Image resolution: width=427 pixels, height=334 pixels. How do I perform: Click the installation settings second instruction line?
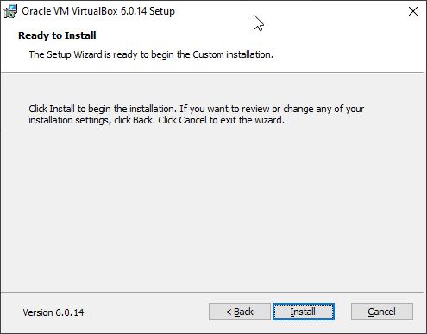(156, 120)
